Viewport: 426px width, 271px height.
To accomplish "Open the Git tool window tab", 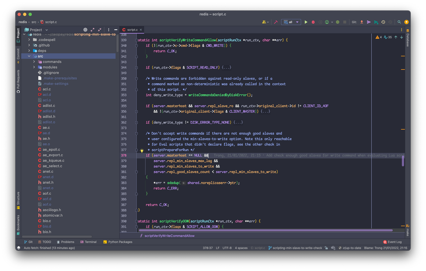I will point(28,242).
